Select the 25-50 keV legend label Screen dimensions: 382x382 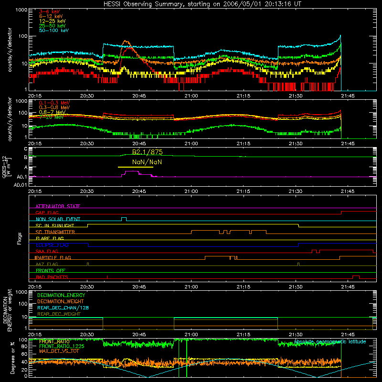coord(53,26)
